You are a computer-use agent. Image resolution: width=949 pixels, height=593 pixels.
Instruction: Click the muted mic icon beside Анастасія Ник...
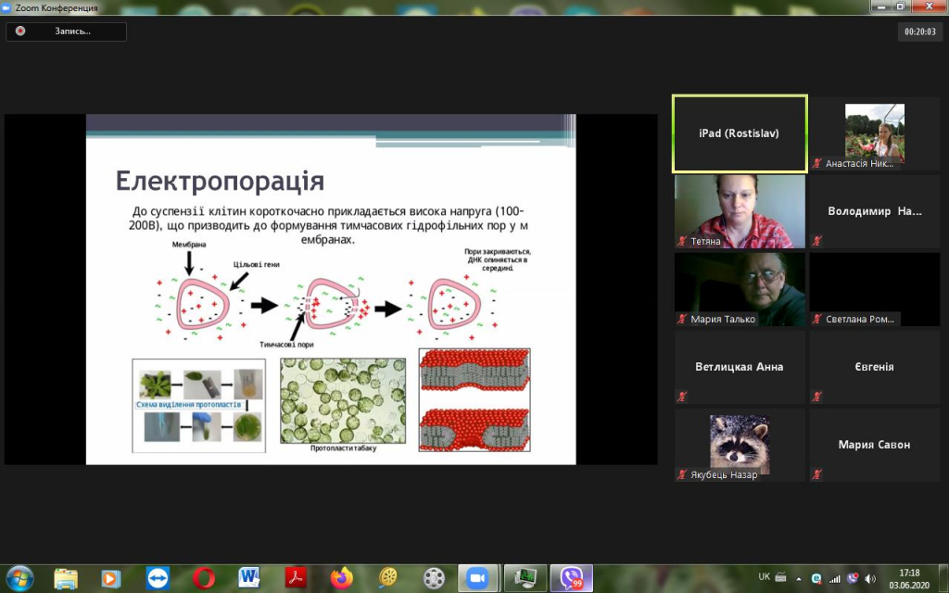[x=817, y=163]
